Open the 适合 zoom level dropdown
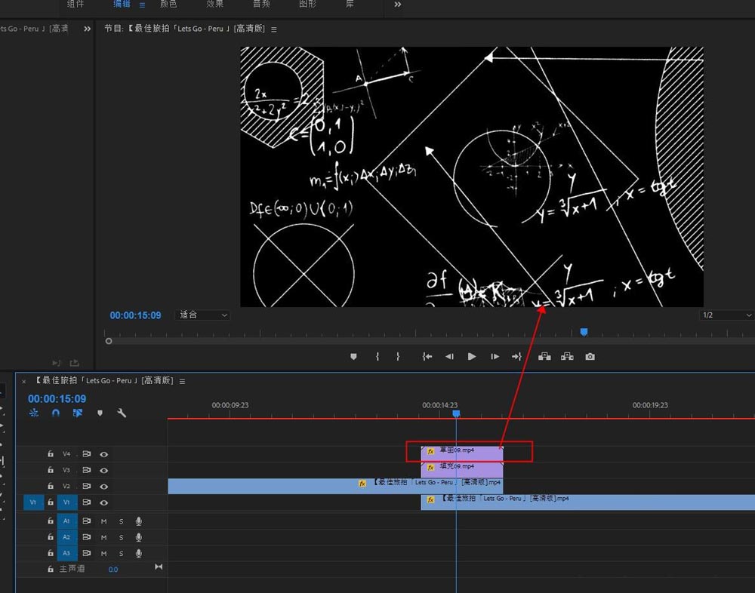 [202, 315]
